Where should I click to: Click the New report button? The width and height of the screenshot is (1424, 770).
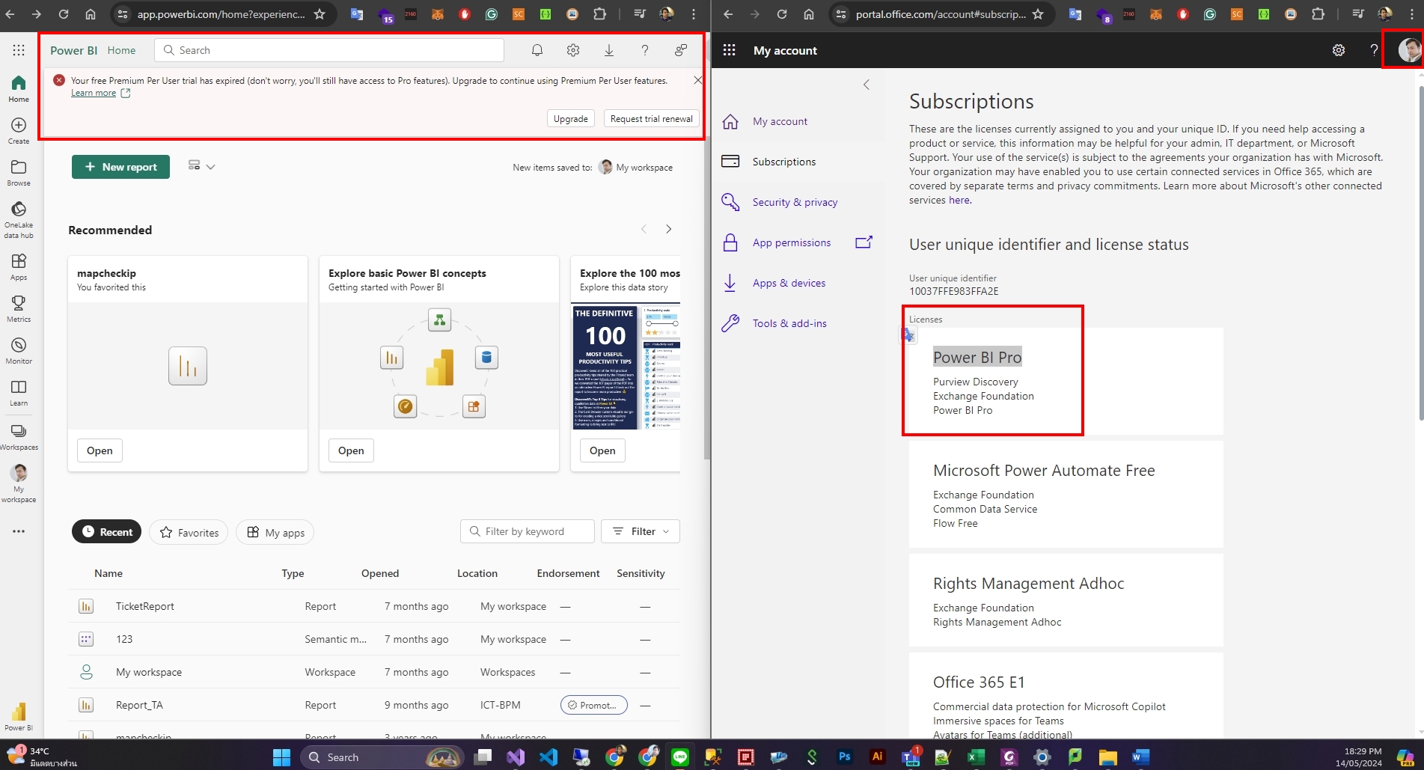click(x=120, y=167)
